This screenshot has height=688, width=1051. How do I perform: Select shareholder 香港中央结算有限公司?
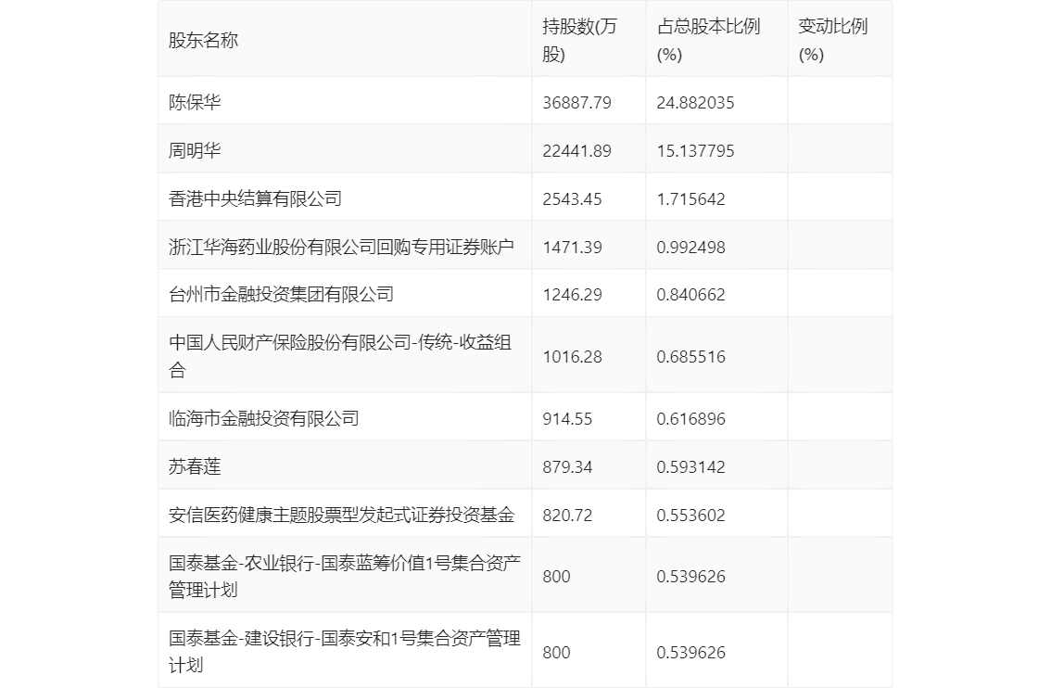pos(256,198)
